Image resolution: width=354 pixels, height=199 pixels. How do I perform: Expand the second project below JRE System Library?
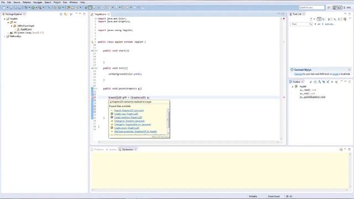pos(4,36)
